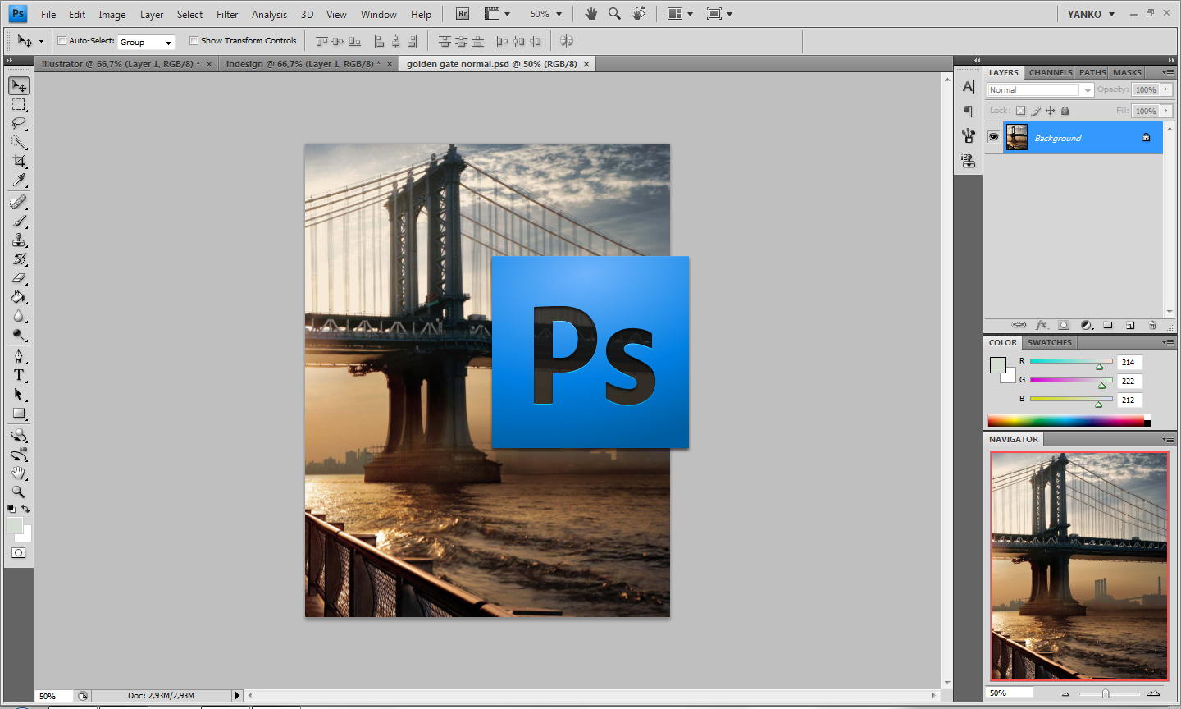1181x709 pixels.
Task: Select the Paint Bucket tool
Action: coord(19,297)
